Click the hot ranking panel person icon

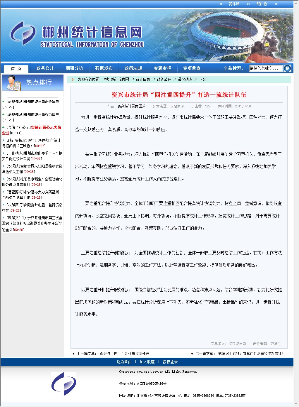pyautogui.click(x=13, y=83)
